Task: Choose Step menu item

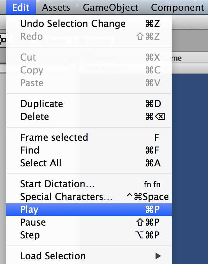Action: point(30,235)
